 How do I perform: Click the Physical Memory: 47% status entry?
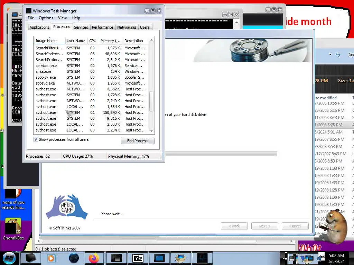click(x=129, y=156)
